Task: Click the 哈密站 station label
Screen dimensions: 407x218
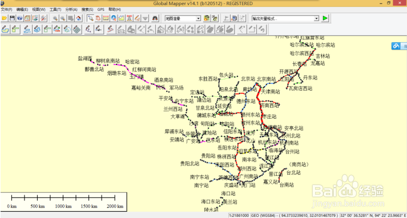Action: click(x=132, y=62)
